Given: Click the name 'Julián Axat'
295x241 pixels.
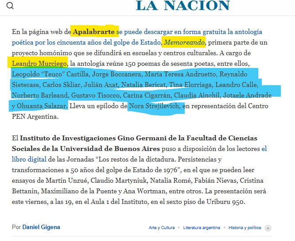Looking at the screenshot, I should pyautogui.click(x=101, y=85).
